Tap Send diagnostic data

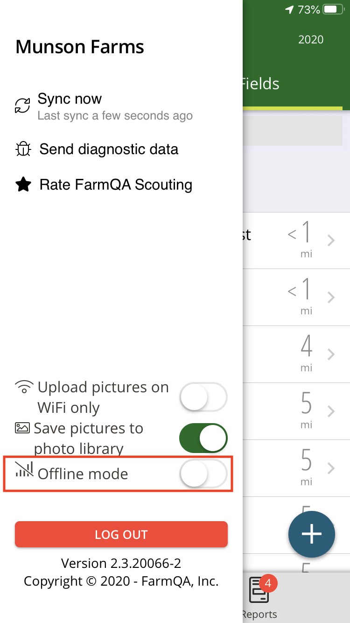[109, 149]
